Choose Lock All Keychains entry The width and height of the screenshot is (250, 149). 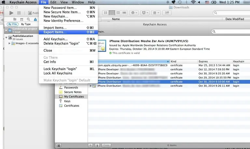coord(68,73)
